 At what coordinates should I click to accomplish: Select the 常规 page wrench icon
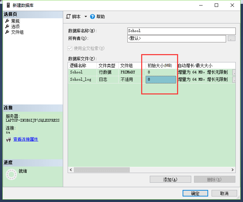[7, 21]
